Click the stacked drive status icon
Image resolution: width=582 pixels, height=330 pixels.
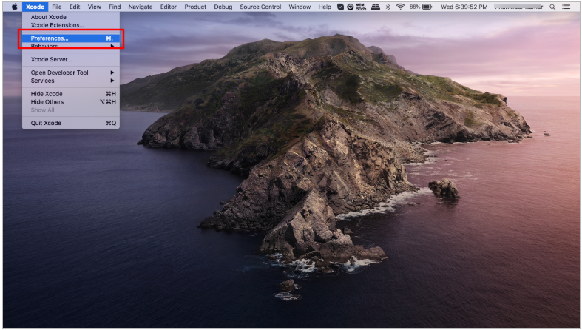[376, 7]
